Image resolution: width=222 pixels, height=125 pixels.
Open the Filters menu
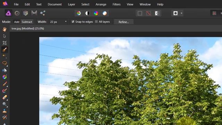tap(117, 5)
